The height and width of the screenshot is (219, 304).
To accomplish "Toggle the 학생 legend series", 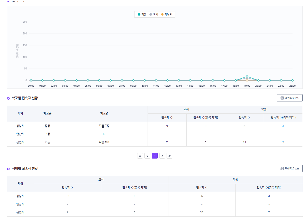I will click(142, 15).
